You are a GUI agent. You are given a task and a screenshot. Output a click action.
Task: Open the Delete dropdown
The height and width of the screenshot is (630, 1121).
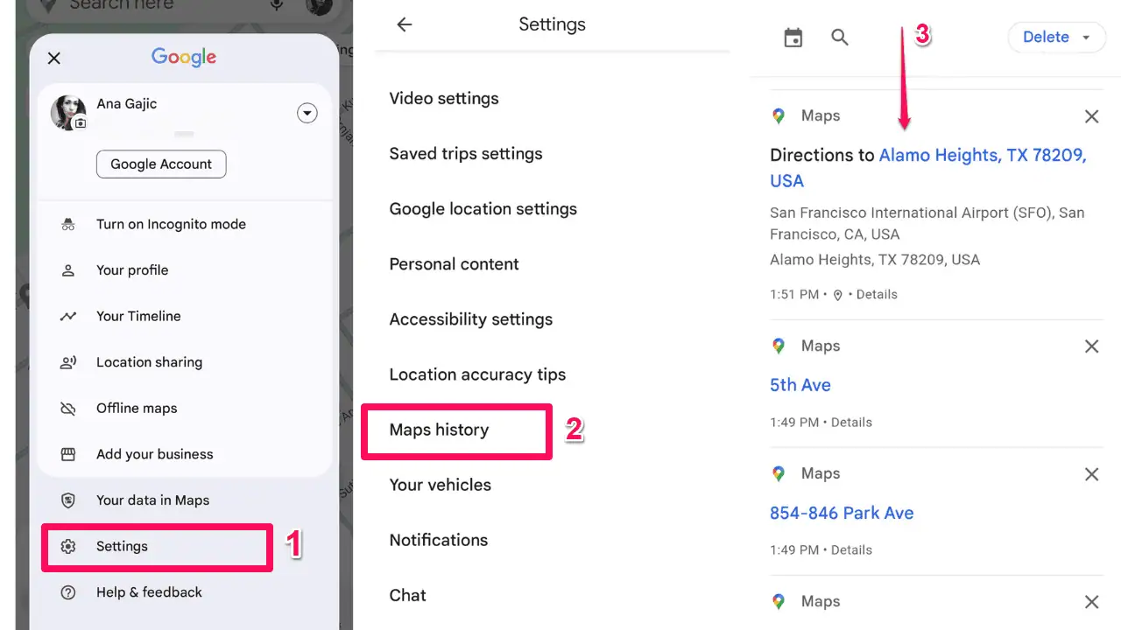(1057, 37)
